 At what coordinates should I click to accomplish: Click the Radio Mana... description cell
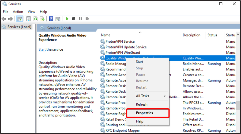click(193, 64)
